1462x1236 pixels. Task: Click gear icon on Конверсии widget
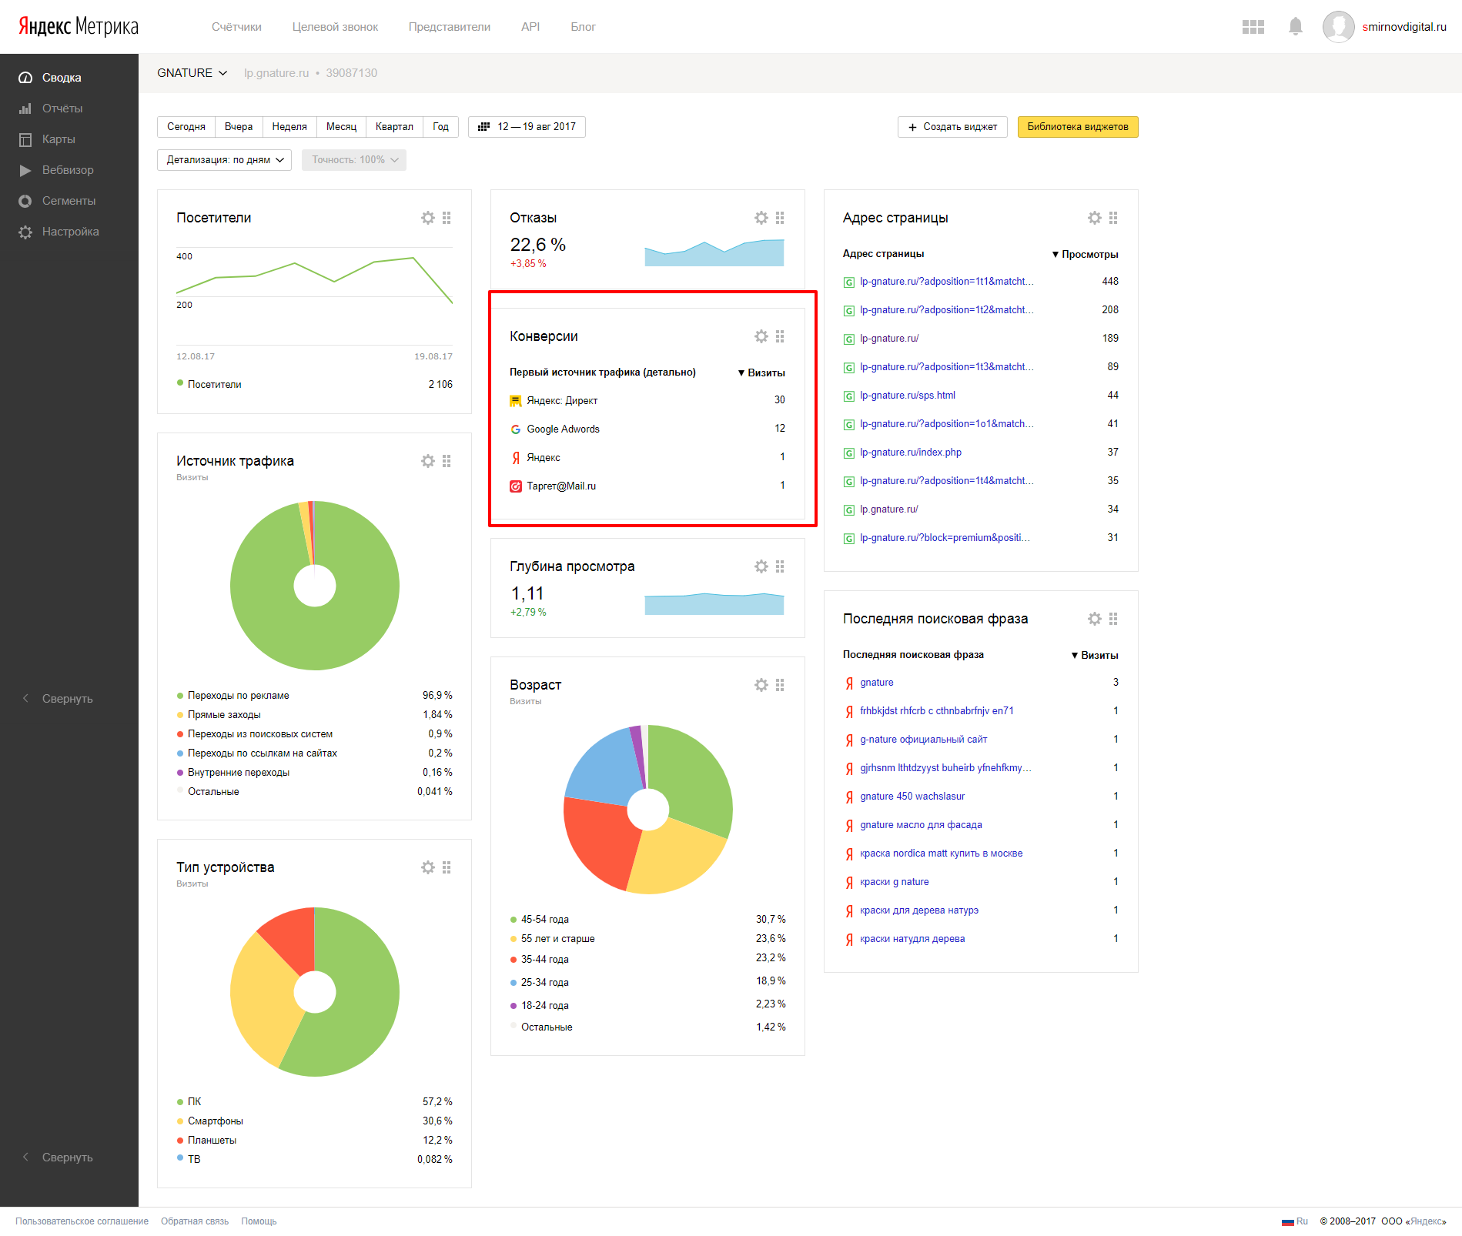[761, 336]
